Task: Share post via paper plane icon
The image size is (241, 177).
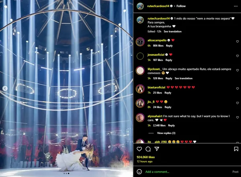Action: click(x=157, y=149)
